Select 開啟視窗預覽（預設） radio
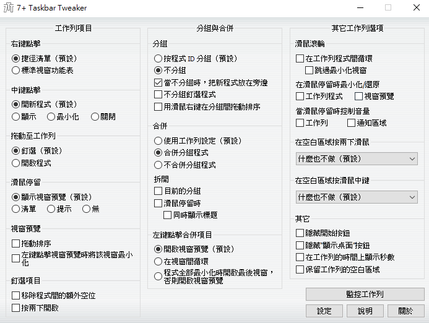This screenshot has width=429, height=323. click(x=194, y=249)
